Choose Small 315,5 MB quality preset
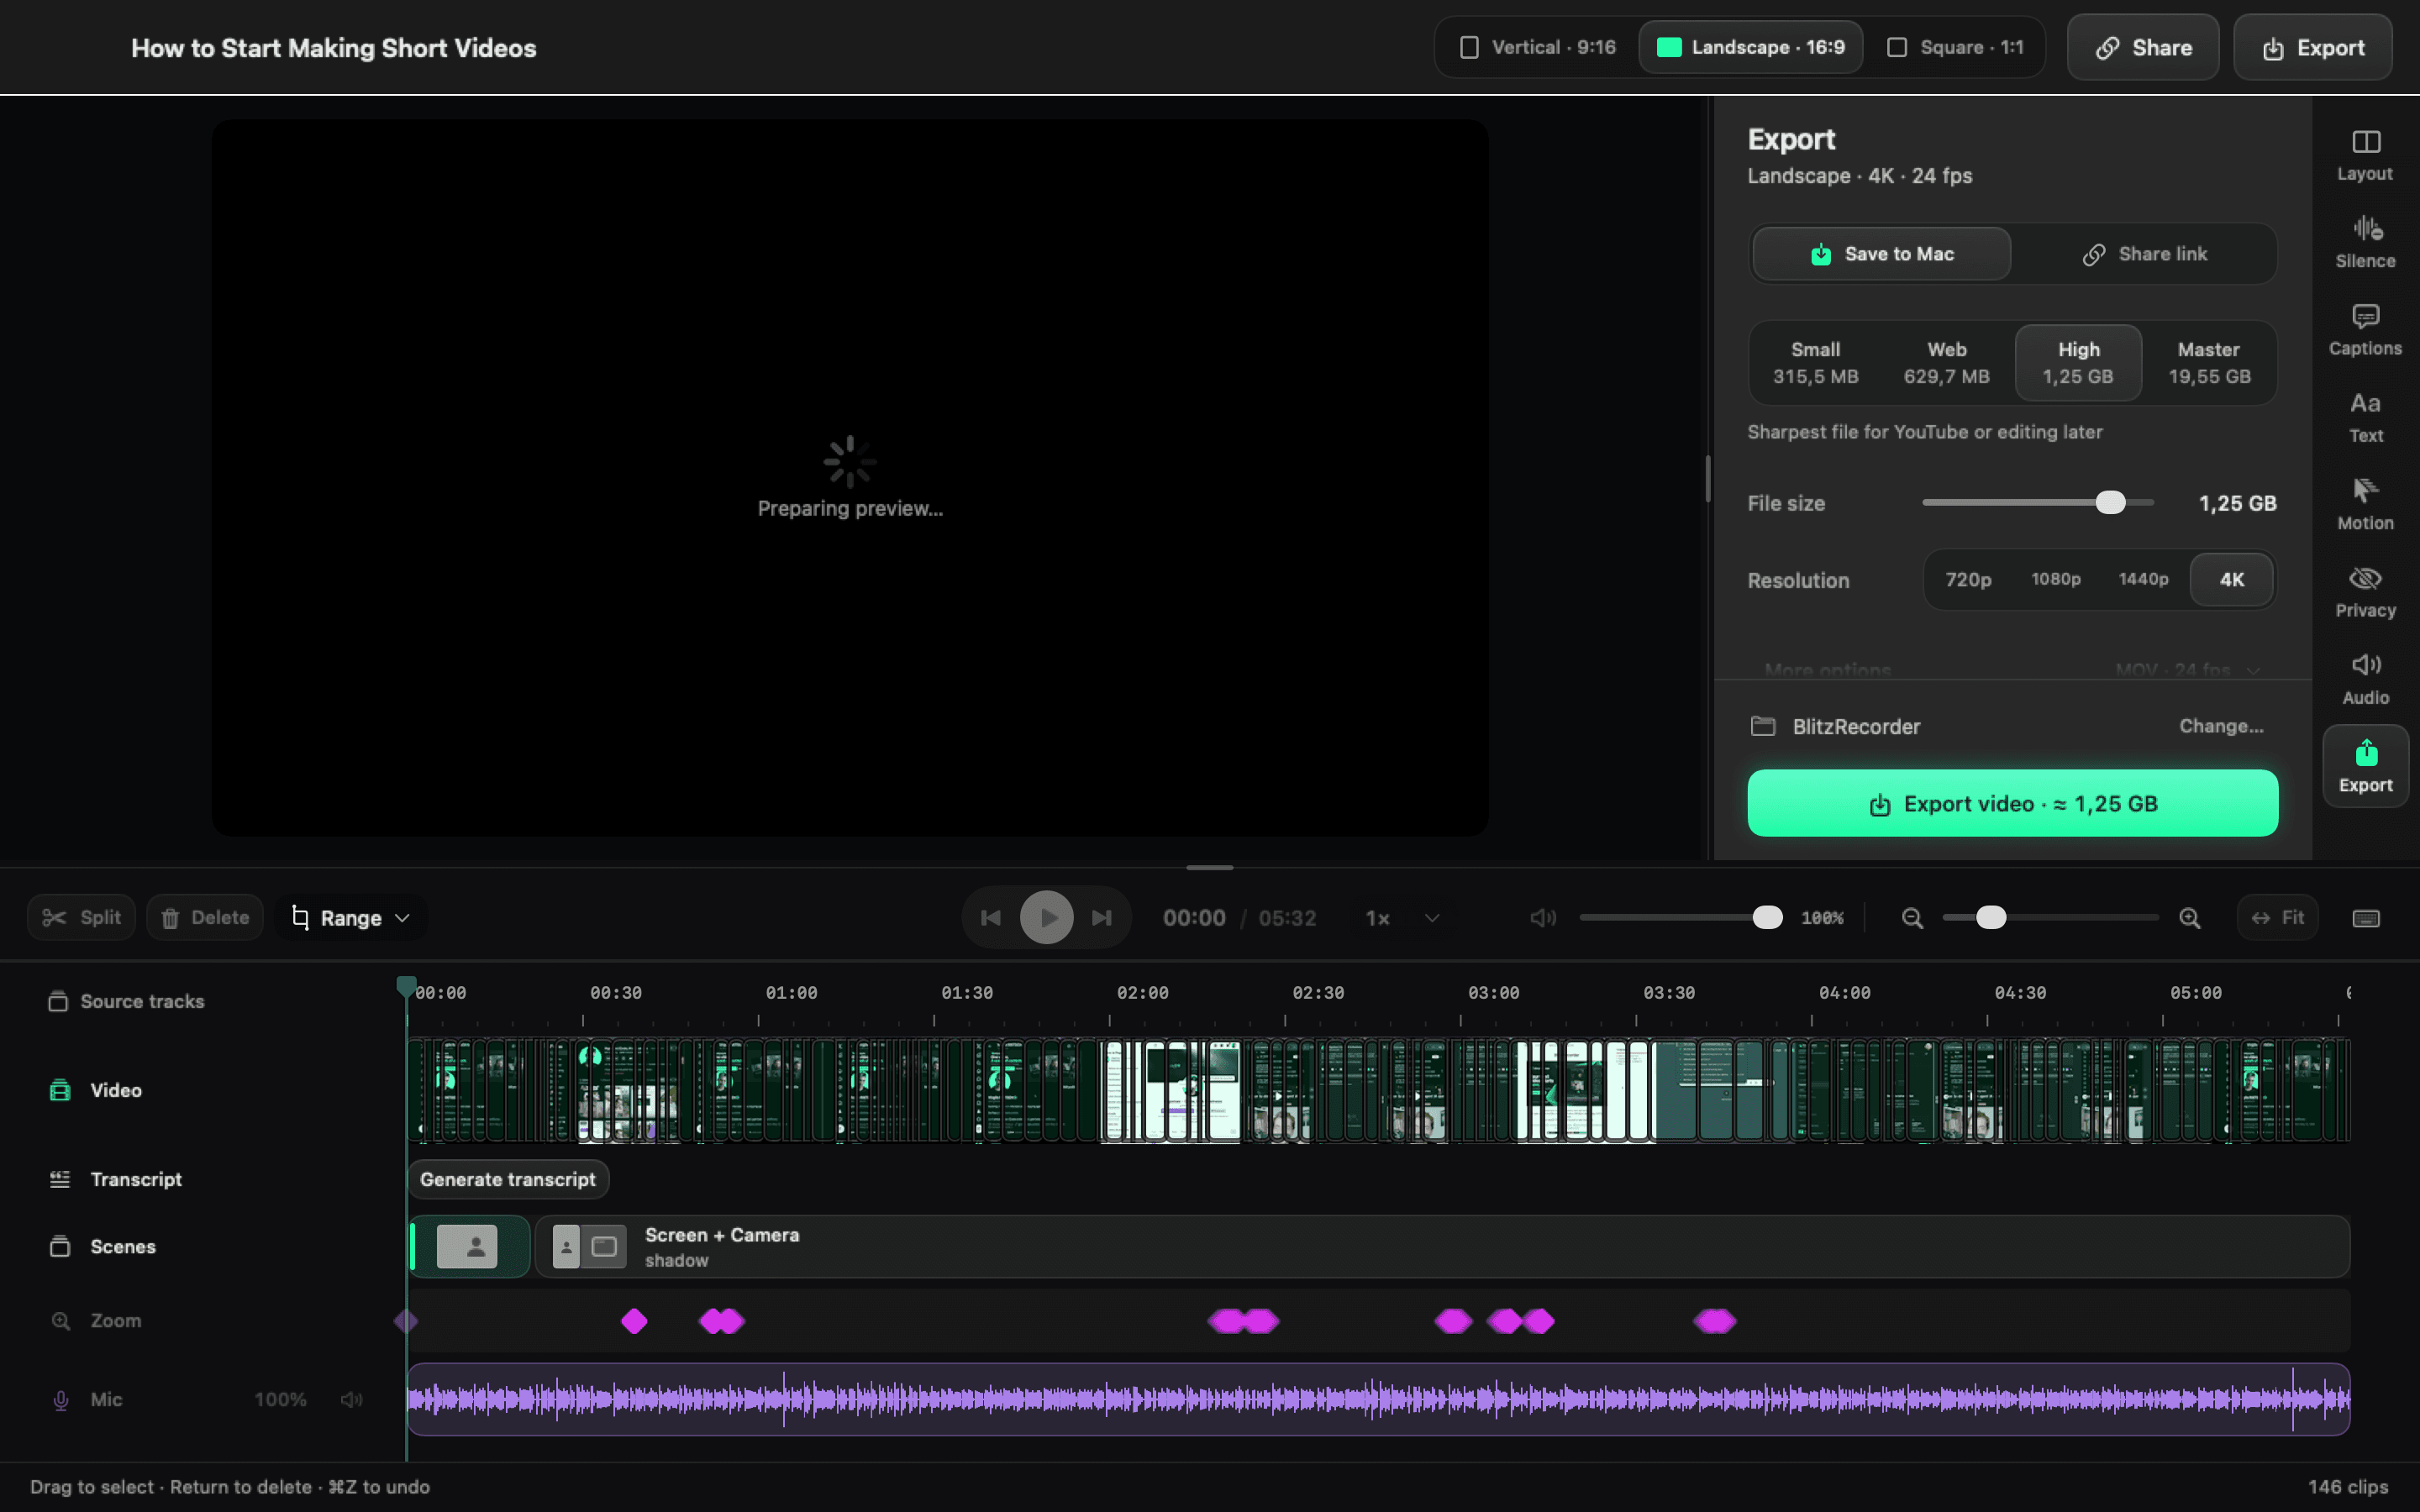The width and height of the screenshot is (2420, 1512). [x=1815, y=363]
